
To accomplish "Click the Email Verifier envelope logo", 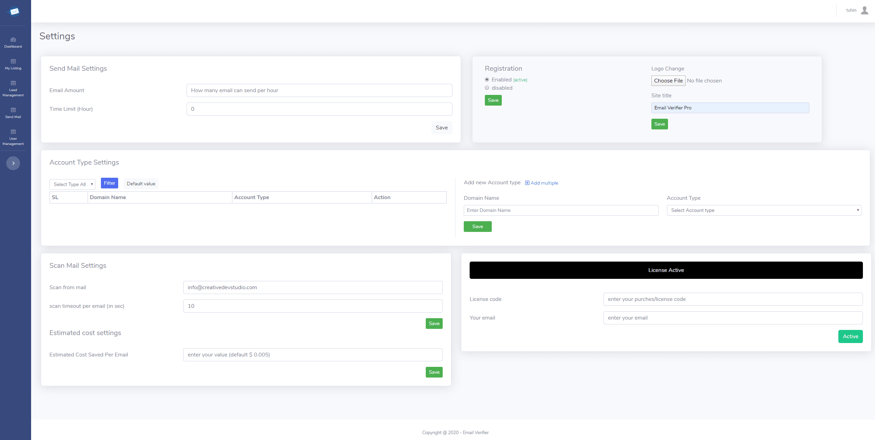I will (x=14, y=12).
